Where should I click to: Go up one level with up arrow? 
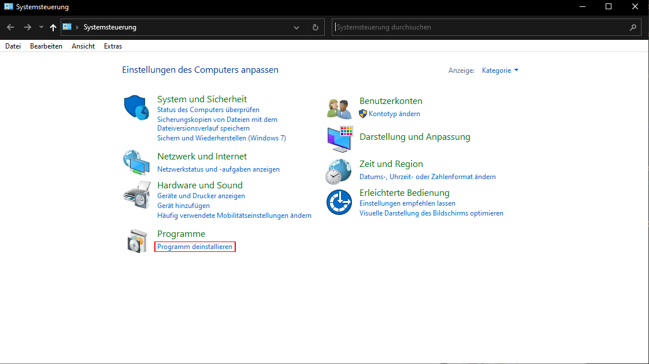click(x=53, y=27)
